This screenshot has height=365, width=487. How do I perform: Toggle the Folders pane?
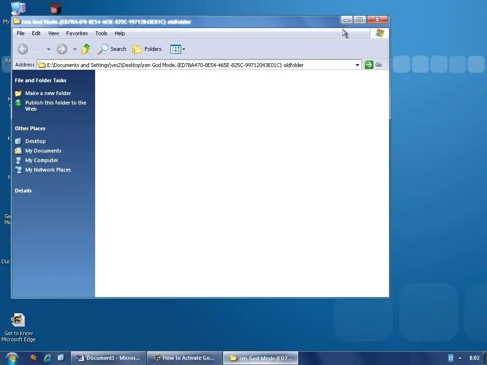(147, 49)
